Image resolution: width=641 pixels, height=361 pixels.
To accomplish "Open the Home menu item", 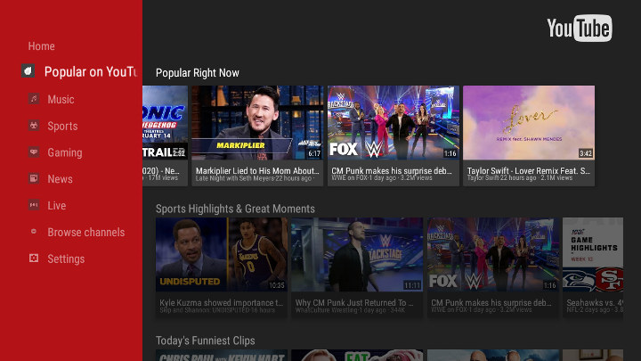I will coord(41,46).
